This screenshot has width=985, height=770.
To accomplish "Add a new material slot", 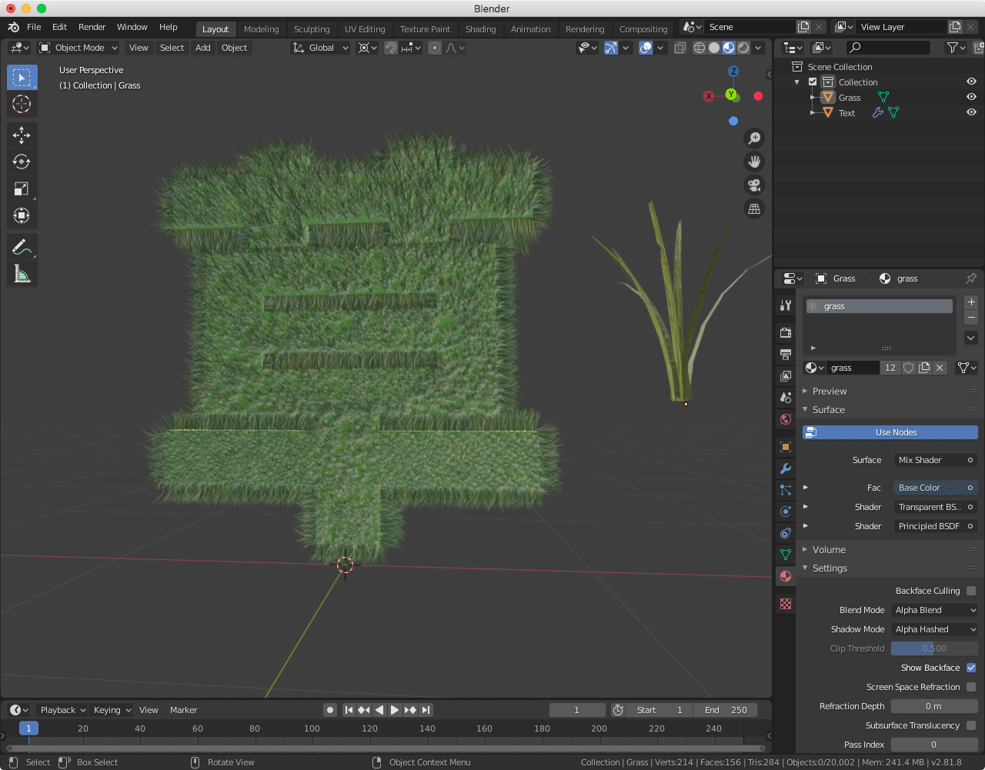I will pos(971,302).
